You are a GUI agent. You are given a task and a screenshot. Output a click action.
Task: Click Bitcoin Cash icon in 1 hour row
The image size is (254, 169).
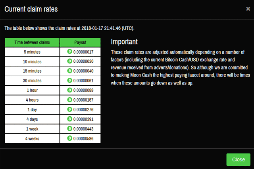(70, 90)
